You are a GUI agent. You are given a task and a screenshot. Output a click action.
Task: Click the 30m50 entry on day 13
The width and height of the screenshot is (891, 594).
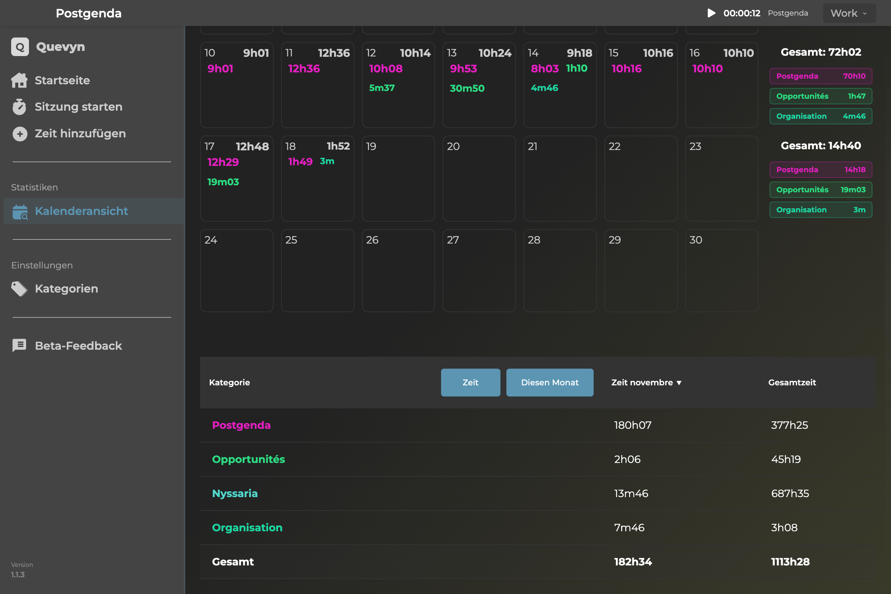(467, 88)
